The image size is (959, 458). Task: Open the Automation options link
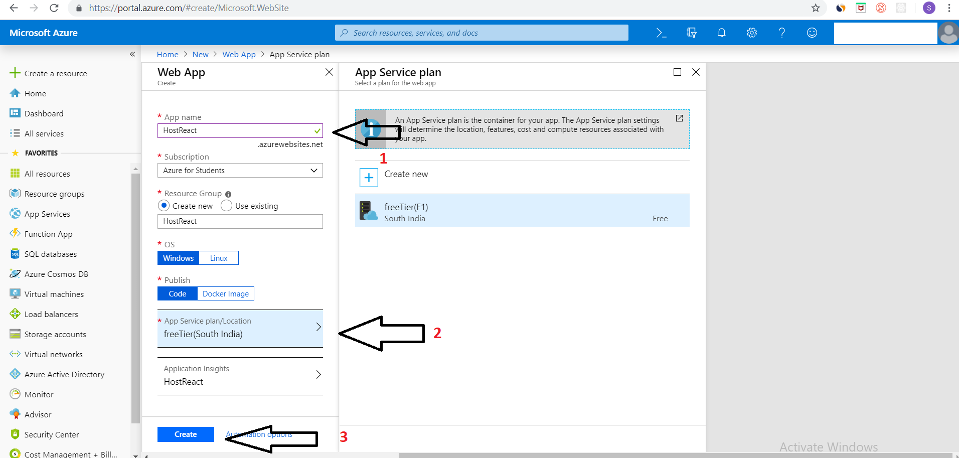(x=259, y=434)
